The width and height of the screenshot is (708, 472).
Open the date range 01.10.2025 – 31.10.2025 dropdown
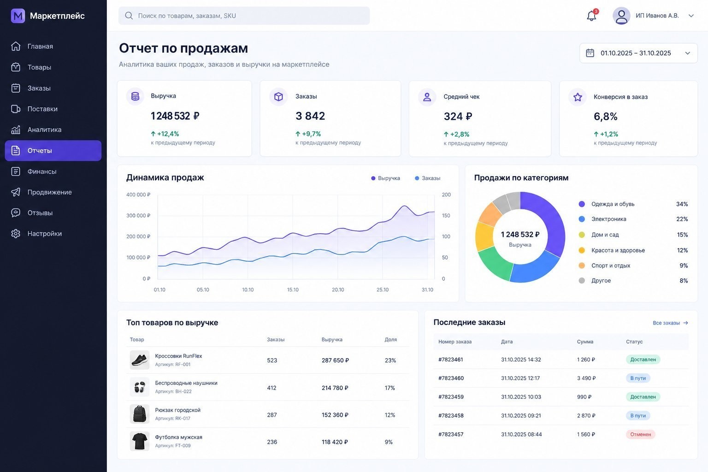pos(638,53)
